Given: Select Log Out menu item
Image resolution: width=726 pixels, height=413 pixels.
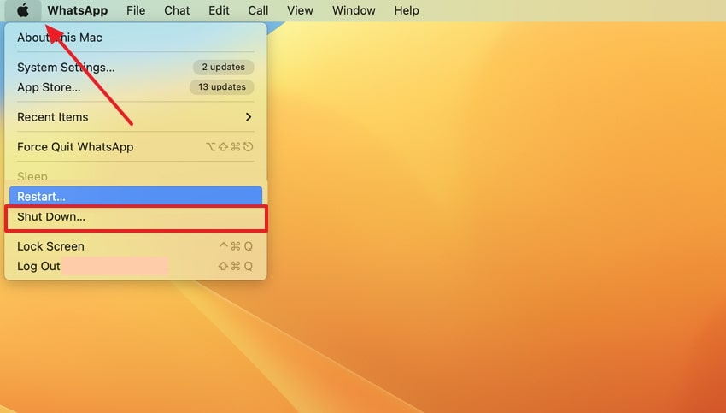Looking at the screenshot, I should [136, 266].
